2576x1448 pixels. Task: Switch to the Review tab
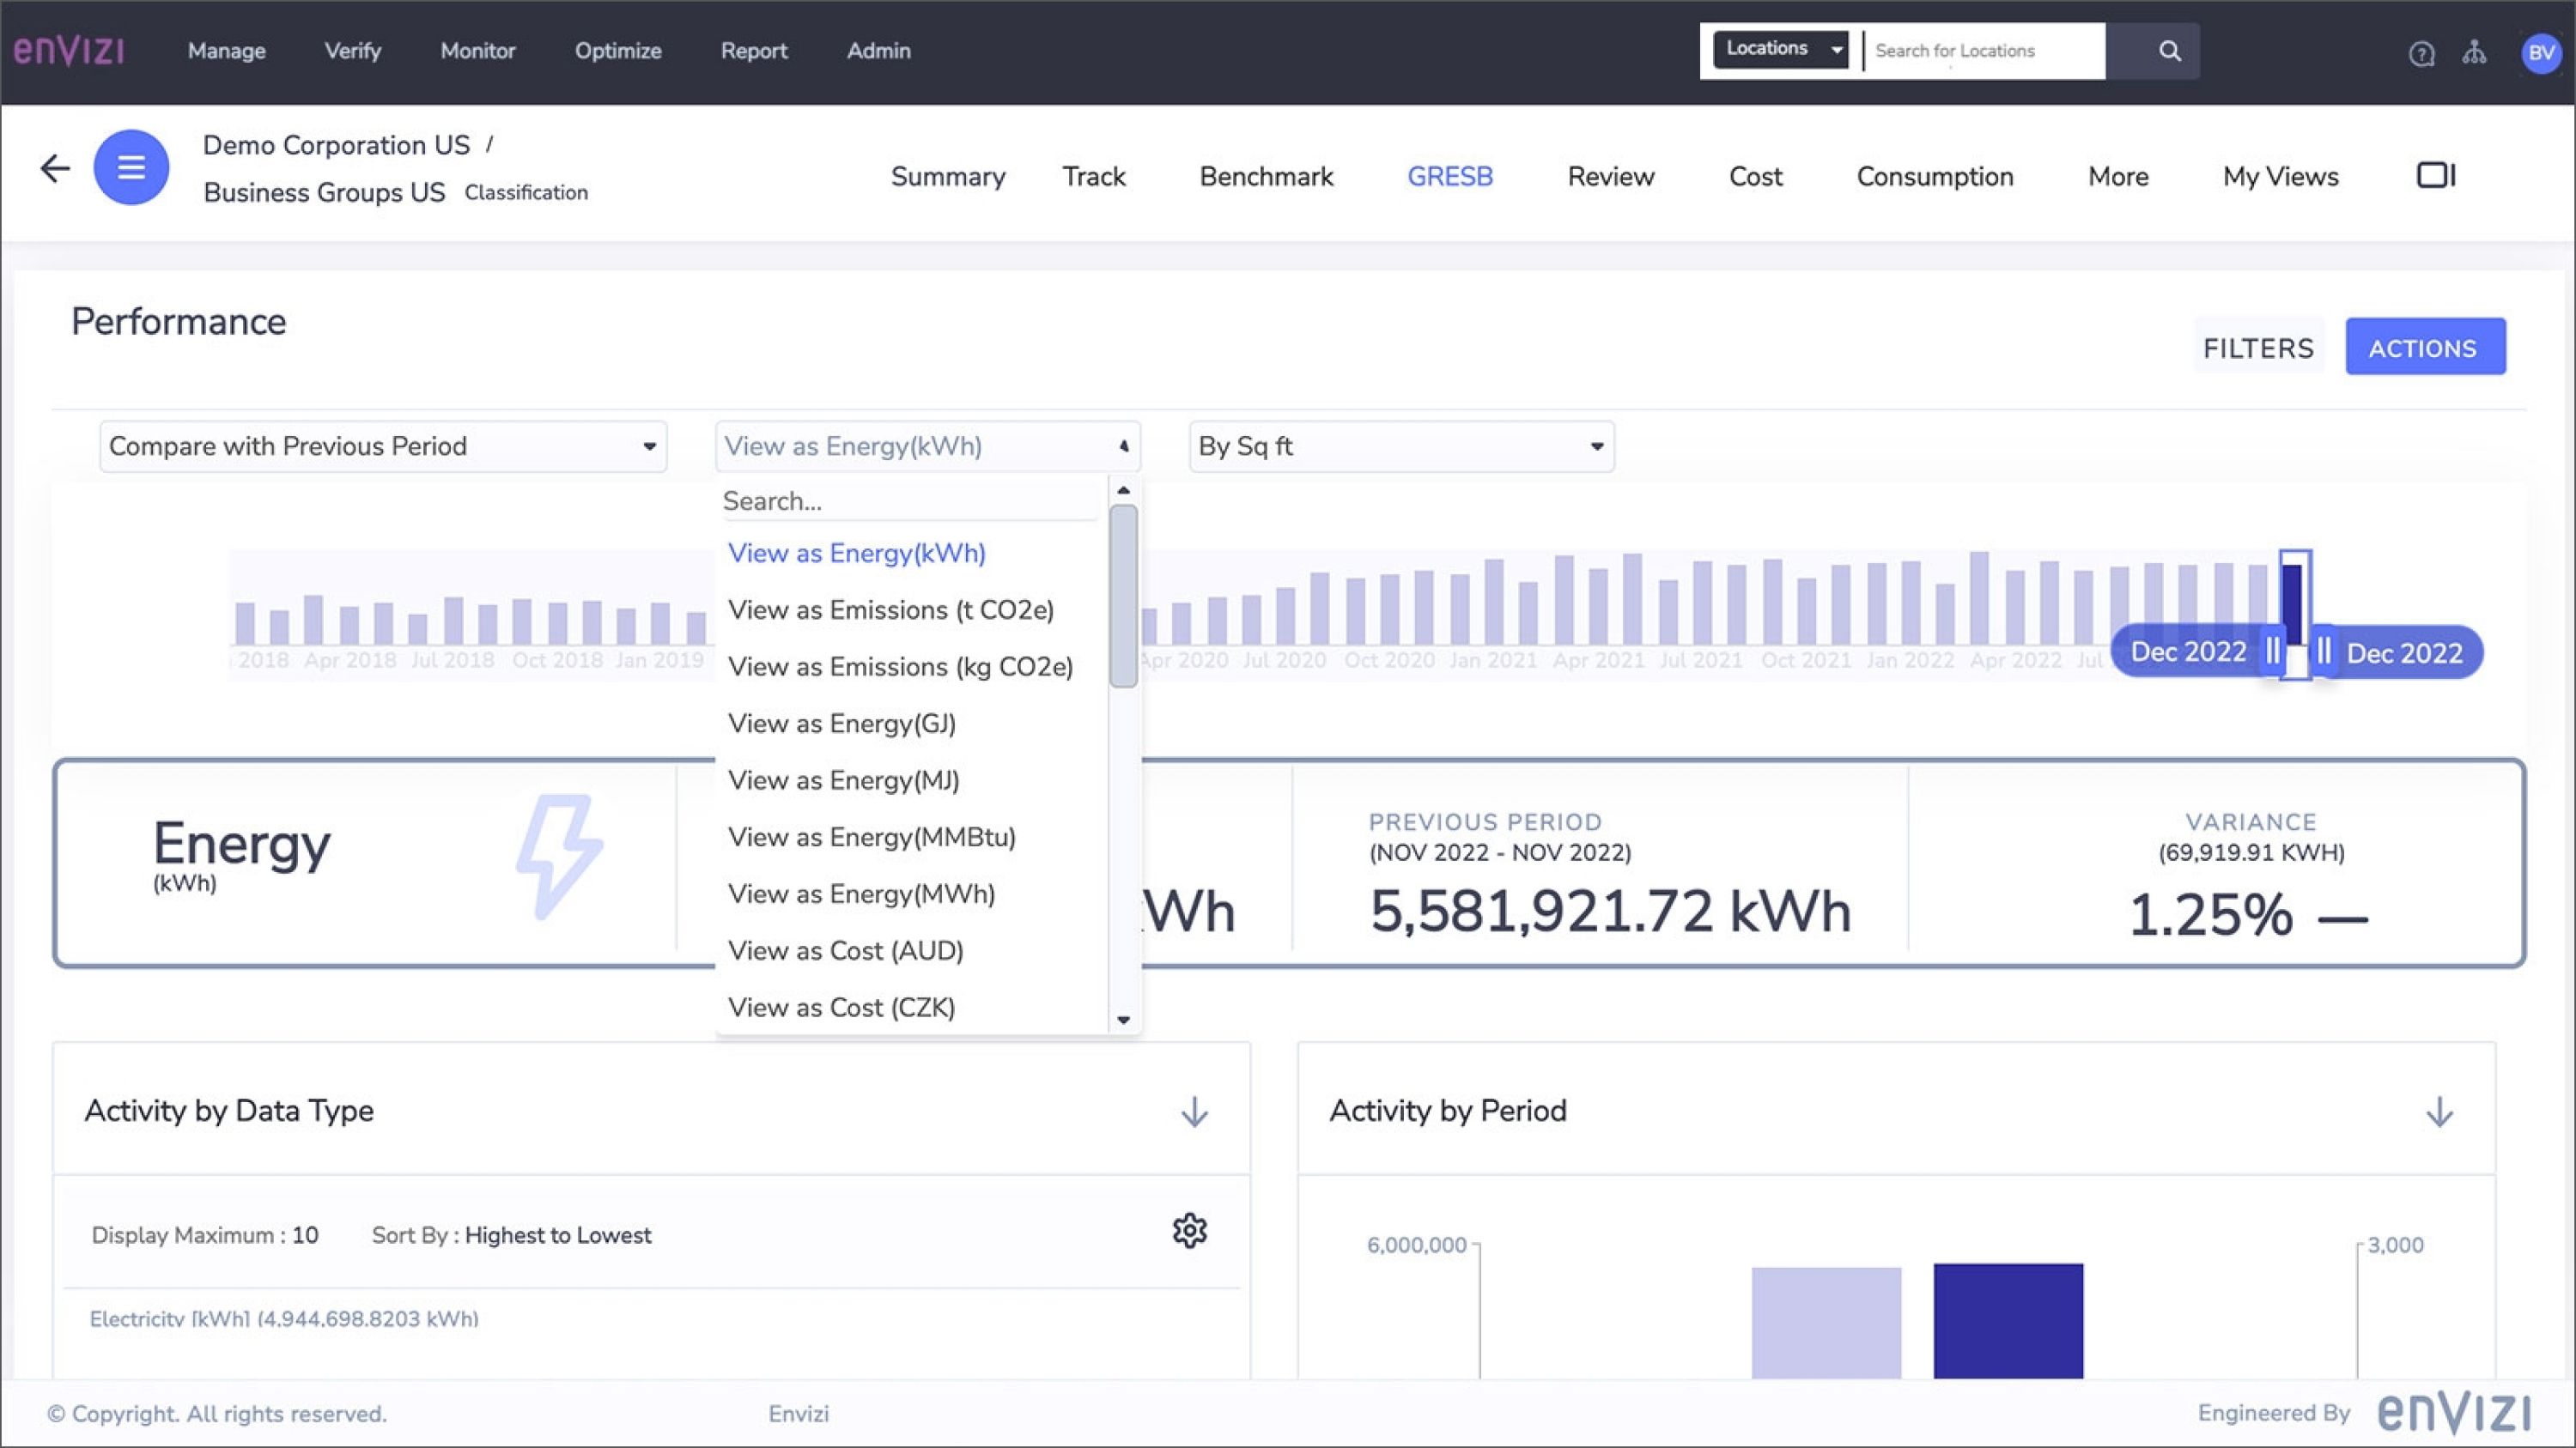coord(1611,177)
